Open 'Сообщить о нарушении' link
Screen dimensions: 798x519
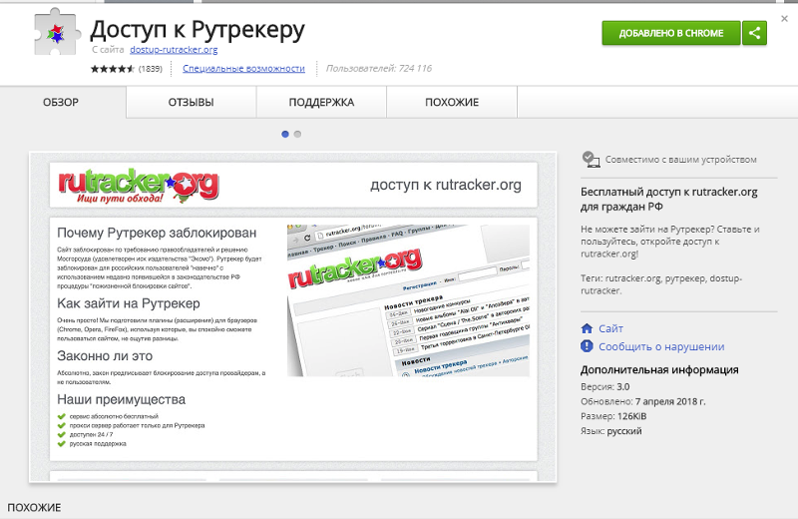(x=661, y=347)
